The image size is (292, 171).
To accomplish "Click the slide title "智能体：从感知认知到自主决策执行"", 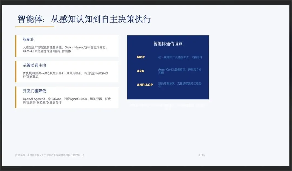I will pyautogui.click(x=84, y=19).
